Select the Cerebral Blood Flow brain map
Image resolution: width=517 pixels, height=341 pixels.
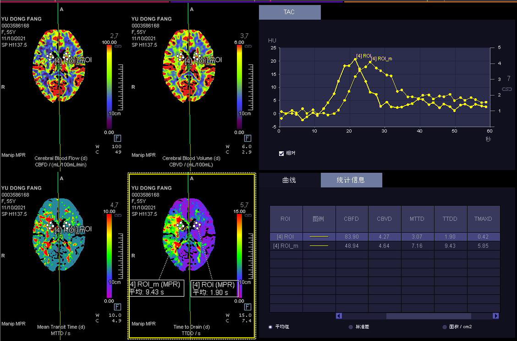pos(59,66)
